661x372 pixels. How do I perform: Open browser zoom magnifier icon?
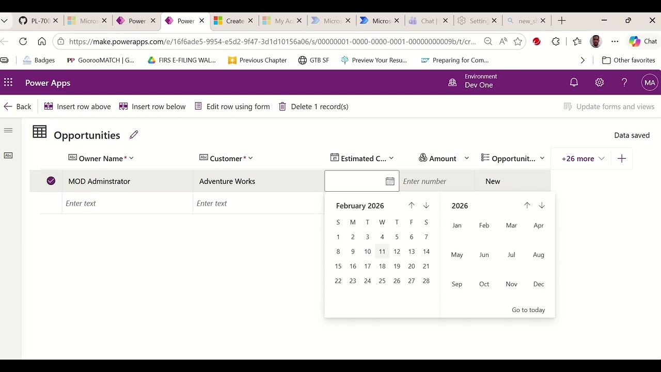(x=488, y=41)
